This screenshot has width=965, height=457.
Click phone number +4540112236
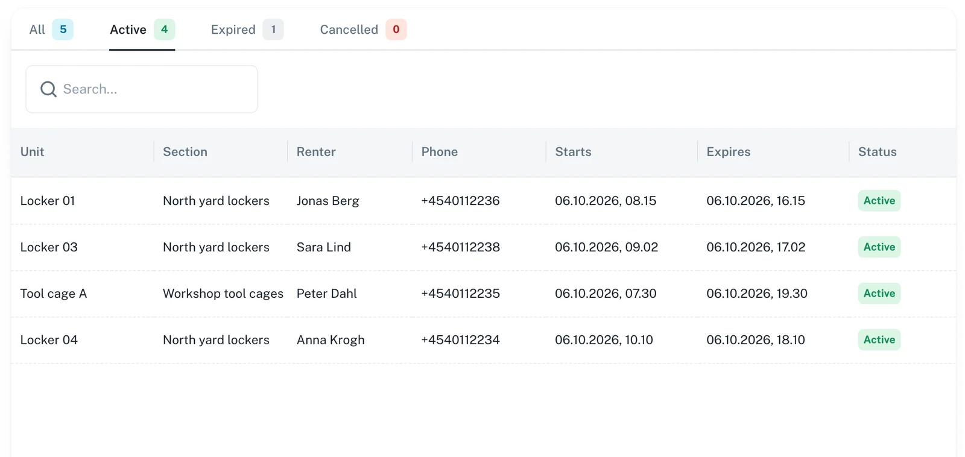(460, 201)
